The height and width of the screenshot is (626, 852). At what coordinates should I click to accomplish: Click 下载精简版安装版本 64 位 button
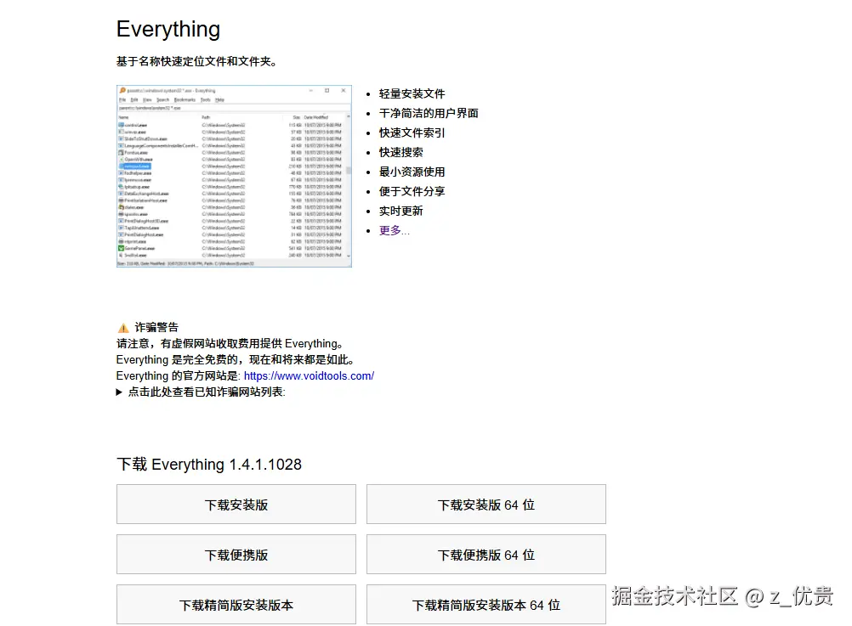(x=486, y=604)
